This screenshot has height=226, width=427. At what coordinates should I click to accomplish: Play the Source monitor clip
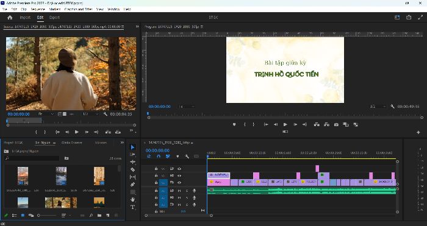(77, 132)
